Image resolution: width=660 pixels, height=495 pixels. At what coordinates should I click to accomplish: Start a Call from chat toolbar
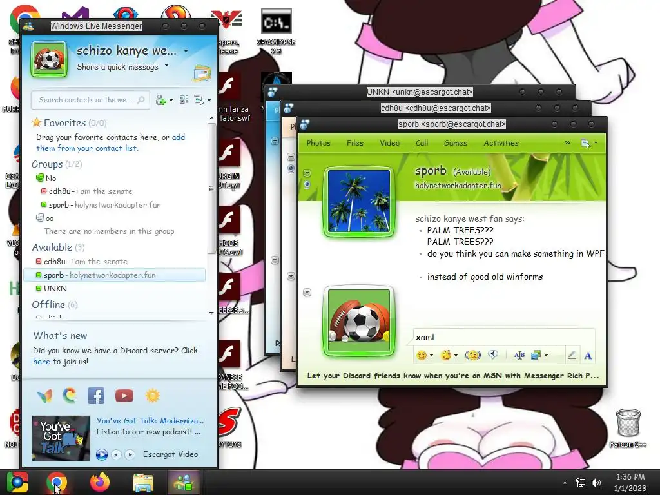[422, 142]
